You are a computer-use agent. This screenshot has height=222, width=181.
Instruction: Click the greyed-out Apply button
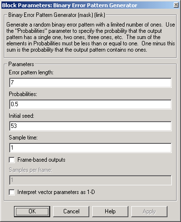(149, 211)
